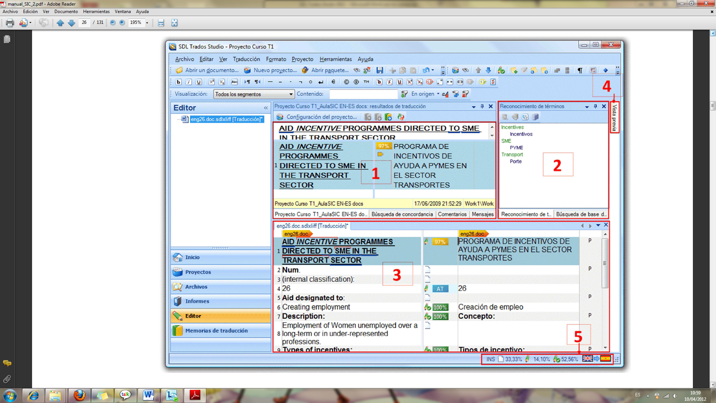Go to previous page with blue up arrow
Image resolution: width=716 pixels, height=403 pixels.
60,23
